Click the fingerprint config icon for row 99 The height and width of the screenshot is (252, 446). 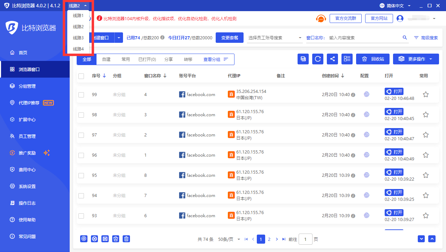coord(366,94)
